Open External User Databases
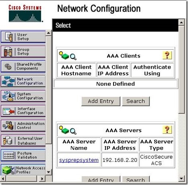The image size is (188, 185). point(23,141)
